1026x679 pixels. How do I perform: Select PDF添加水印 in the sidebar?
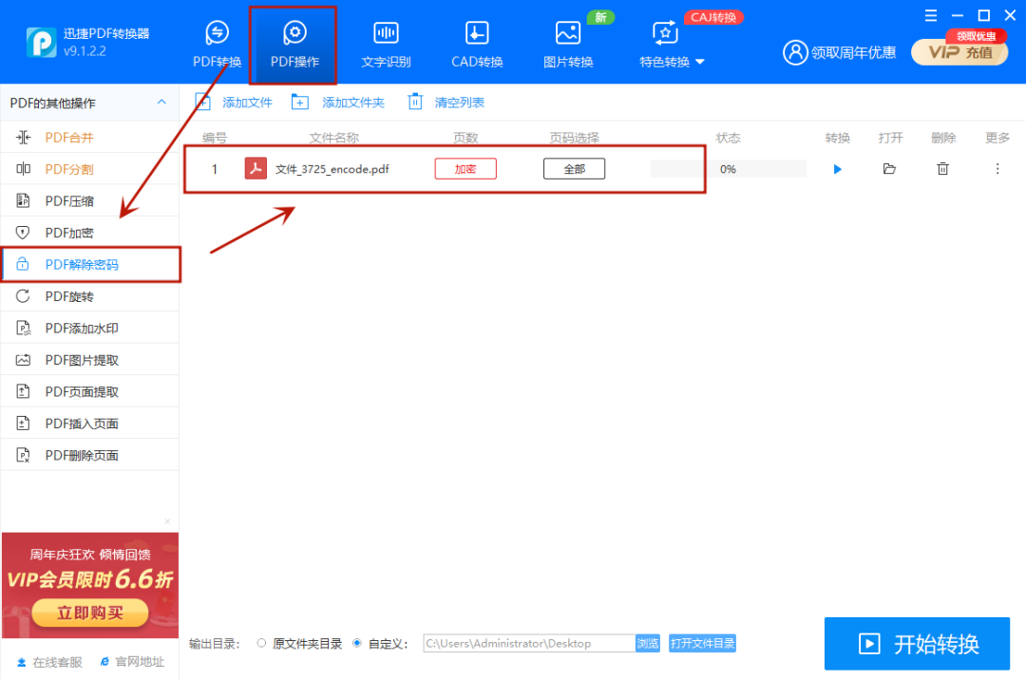[89, 329]
